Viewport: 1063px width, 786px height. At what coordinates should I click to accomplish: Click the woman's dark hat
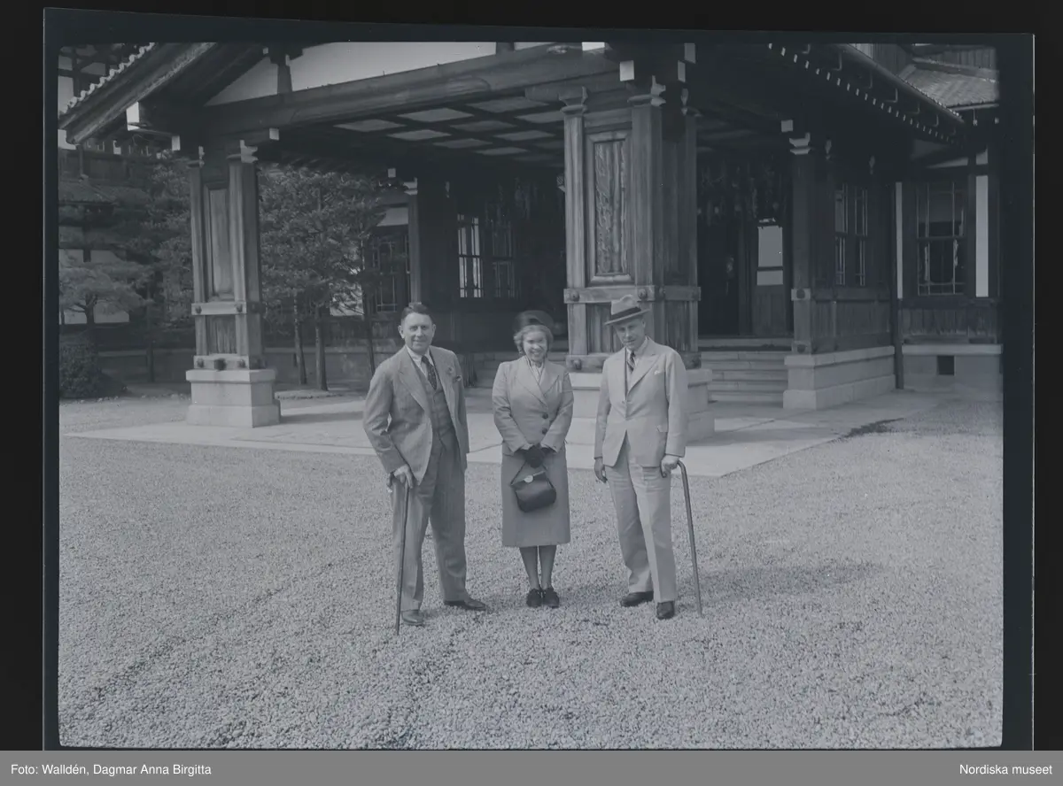tap(533, 320)
